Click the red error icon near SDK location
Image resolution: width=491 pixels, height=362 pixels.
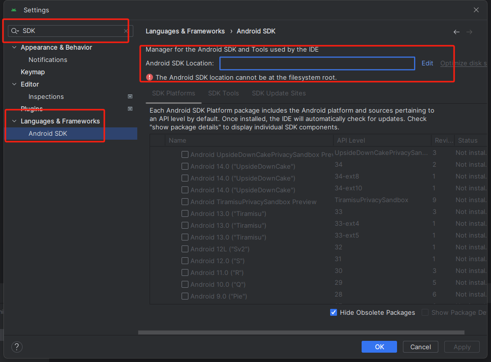click(x=150, y=77)
